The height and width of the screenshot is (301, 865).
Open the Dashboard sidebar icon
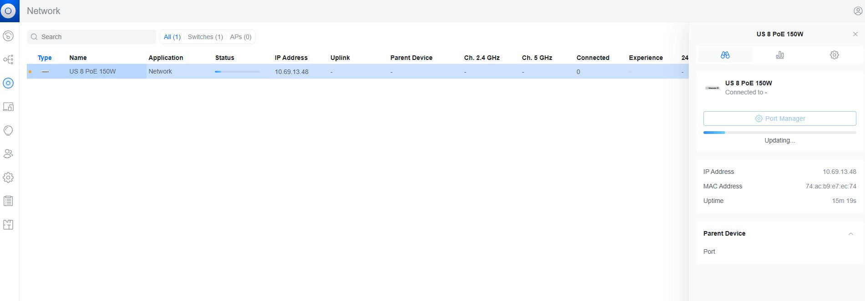click(8, 36)
